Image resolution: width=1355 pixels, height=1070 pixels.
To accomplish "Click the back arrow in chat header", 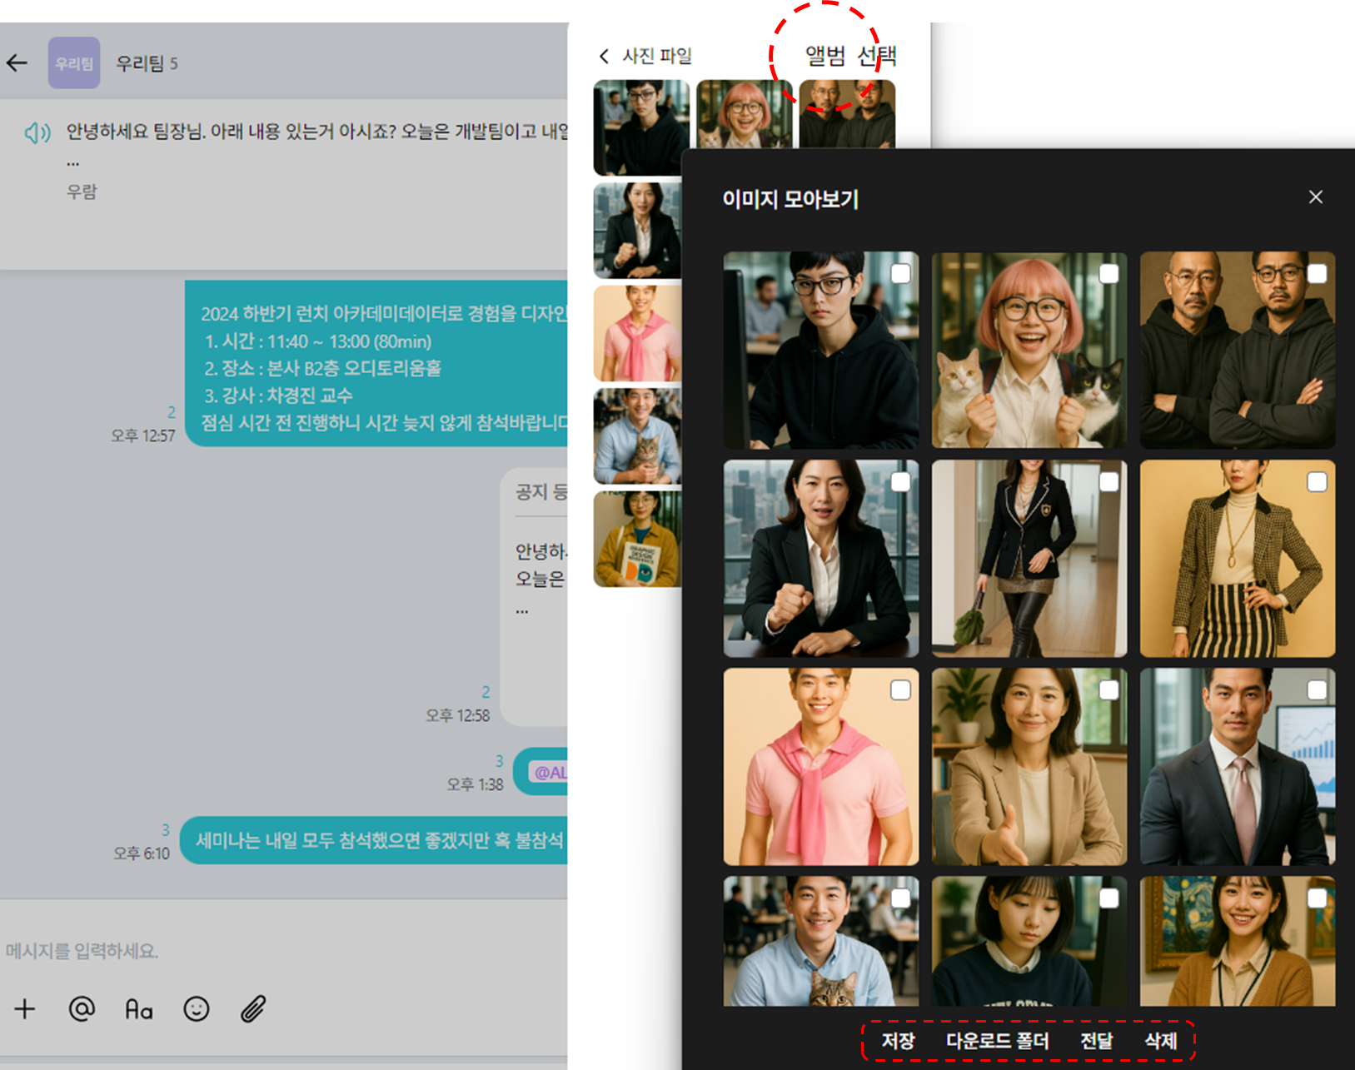I will tap(17, 62).
